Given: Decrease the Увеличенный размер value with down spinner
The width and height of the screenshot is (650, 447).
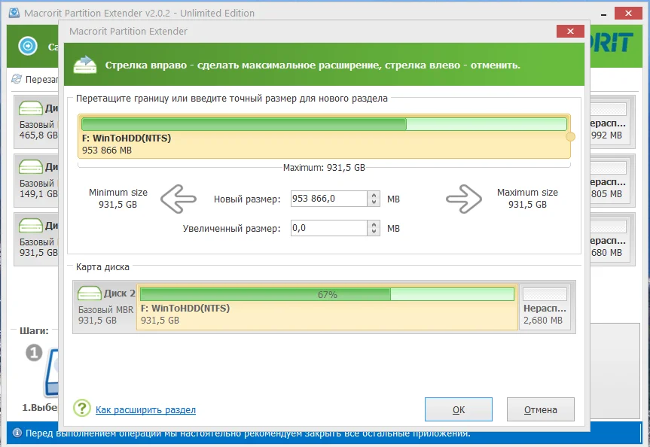Looking at the screenshot, I should coord(374,232).
